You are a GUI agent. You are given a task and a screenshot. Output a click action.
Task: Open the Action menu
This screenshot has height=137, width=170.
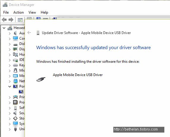click(18, 12)
